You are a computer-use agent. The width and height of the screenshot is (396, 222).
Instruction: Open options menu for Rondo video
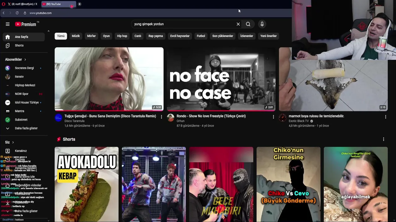click(273, 117)
